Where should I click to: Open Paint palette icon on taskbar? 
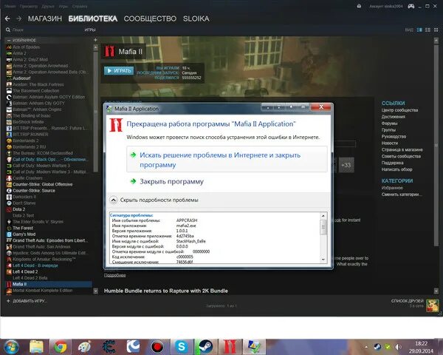(84, 347)
